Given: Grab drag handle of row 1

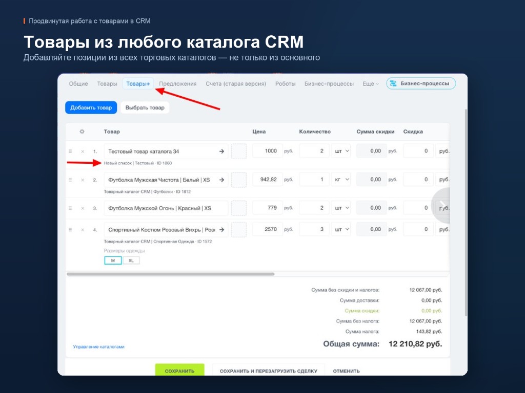Looking at the screenshot, I should coord(70,151).
